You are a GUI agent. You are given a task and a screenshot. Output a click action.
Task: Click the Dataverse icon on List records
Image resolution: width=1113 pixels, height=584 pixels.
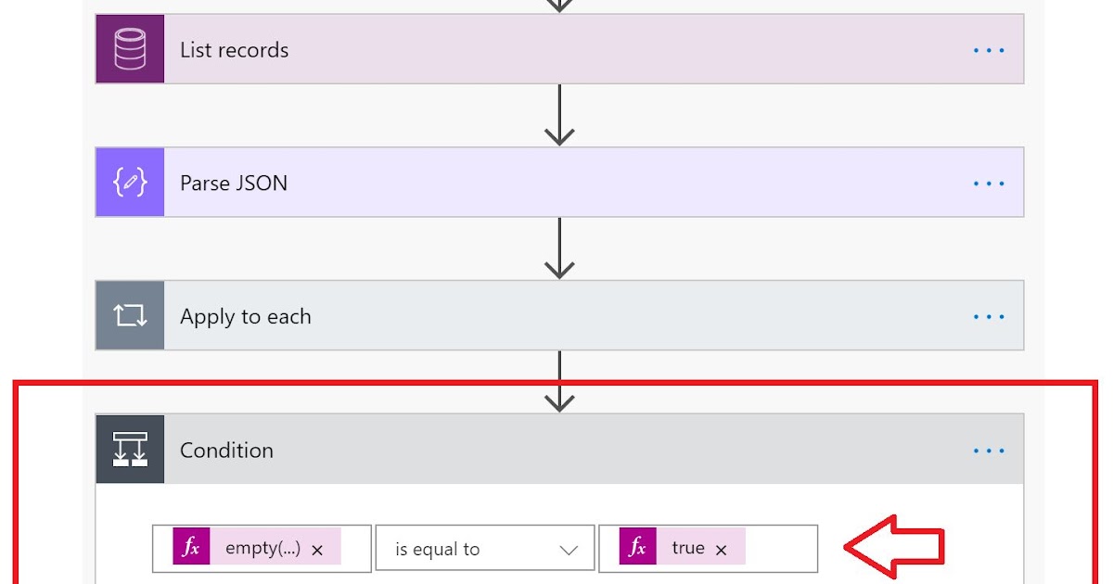(x=130, y=49)
